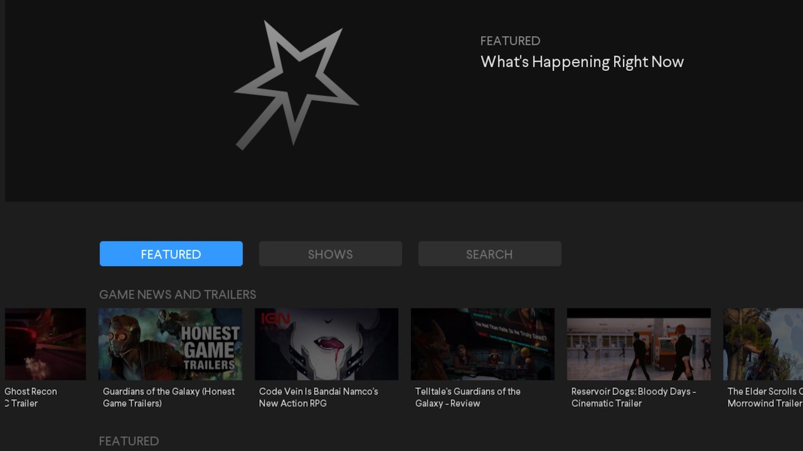Click 'What's Happening Right Now' headline
803x451 pixels.
[582, 62]
